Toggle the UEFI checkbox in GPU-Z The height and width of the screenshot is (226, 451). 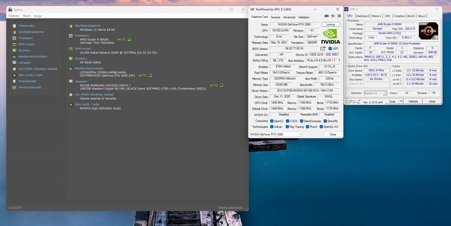[330, 48]
